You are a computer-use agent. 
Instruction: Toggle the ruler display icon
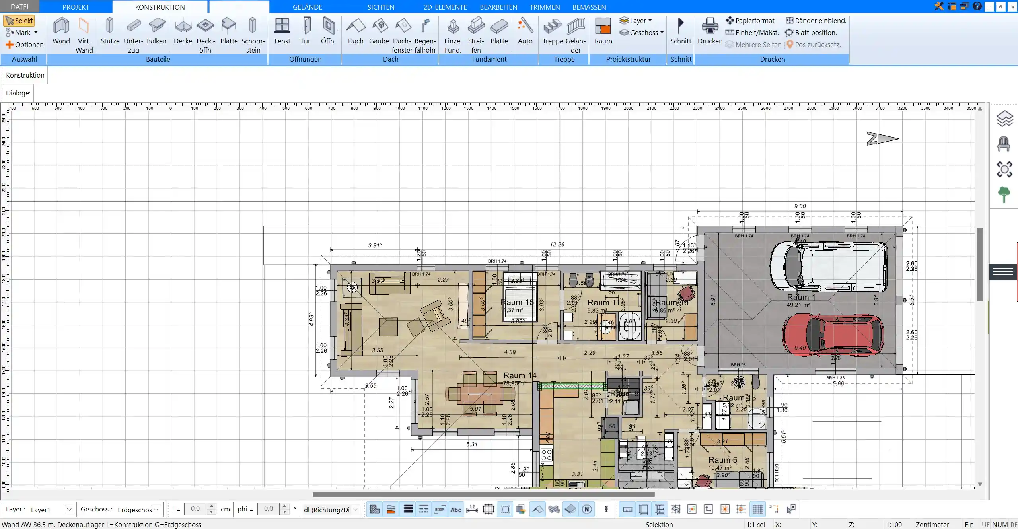click(x=627, y=509)
